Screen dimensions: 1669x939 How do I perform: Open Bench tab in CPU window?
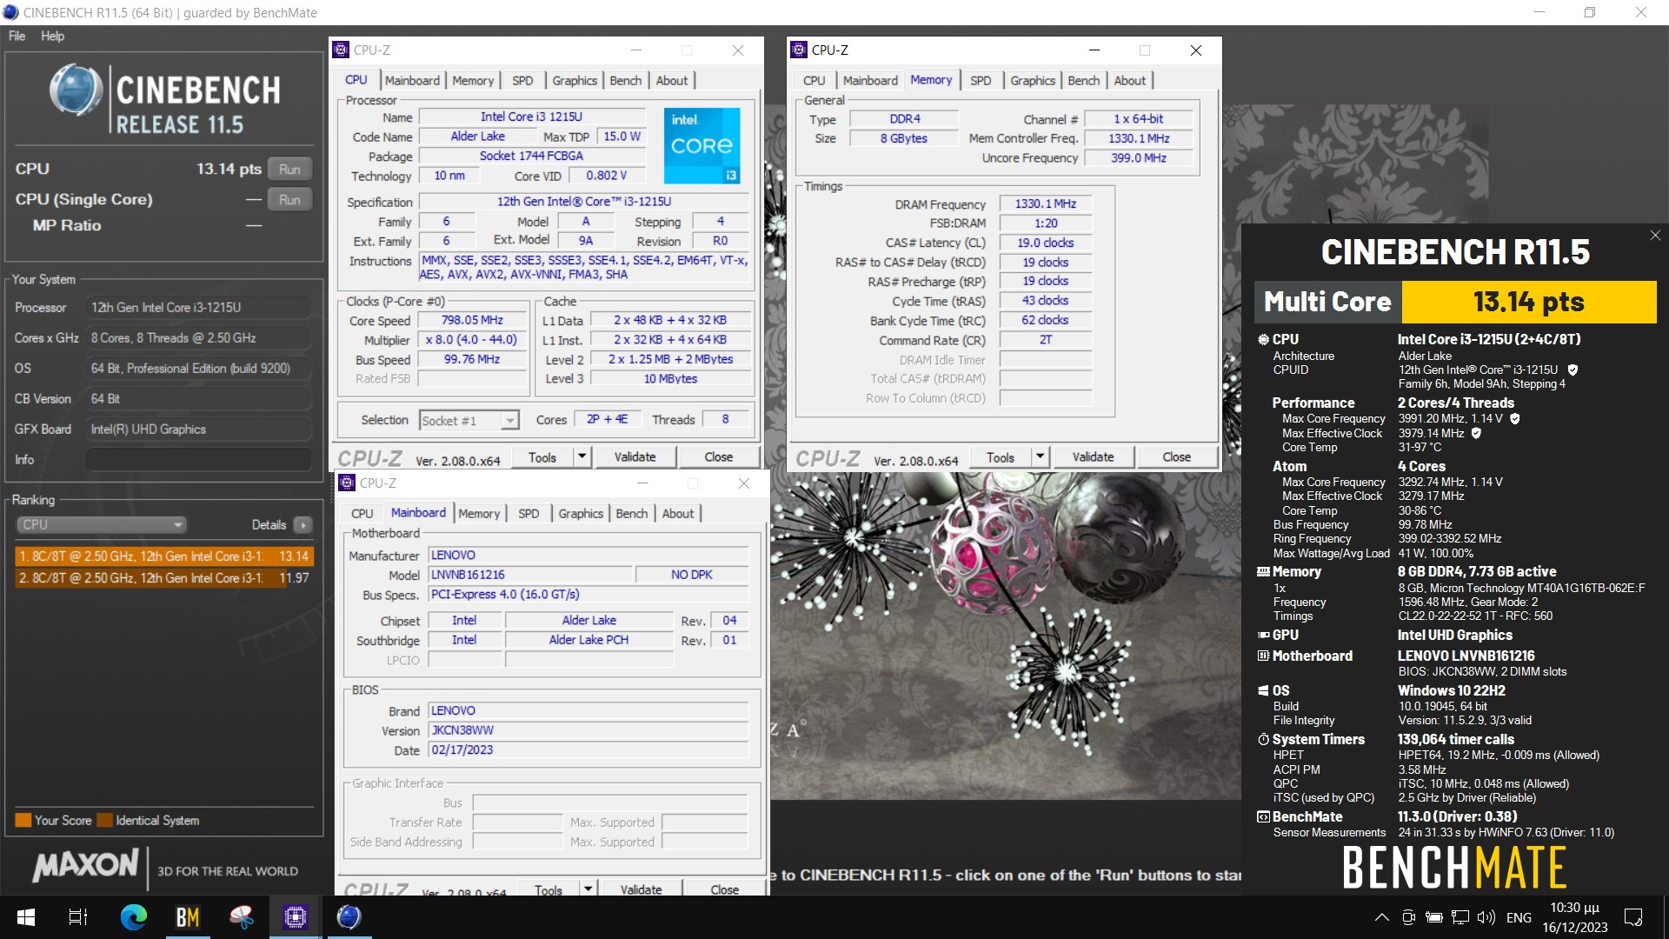click(x=625, y=80)
